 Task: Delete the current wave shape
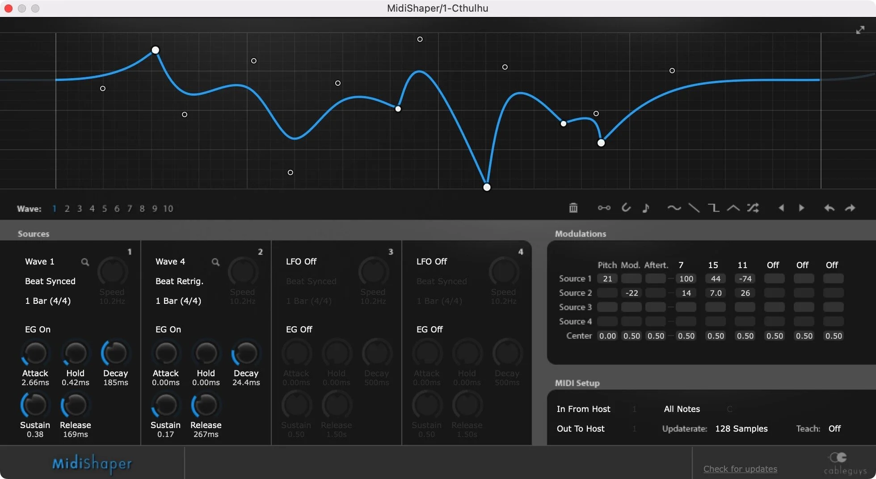[x=573, y=208]
